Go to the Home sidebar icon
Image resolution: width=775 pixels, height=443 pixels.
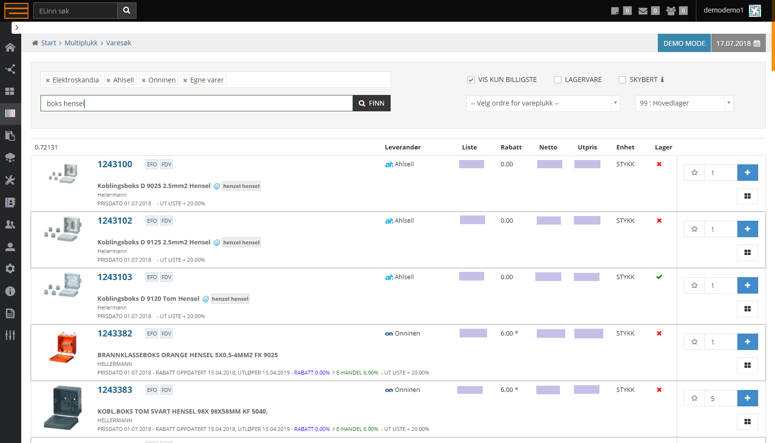coord(10,47)
